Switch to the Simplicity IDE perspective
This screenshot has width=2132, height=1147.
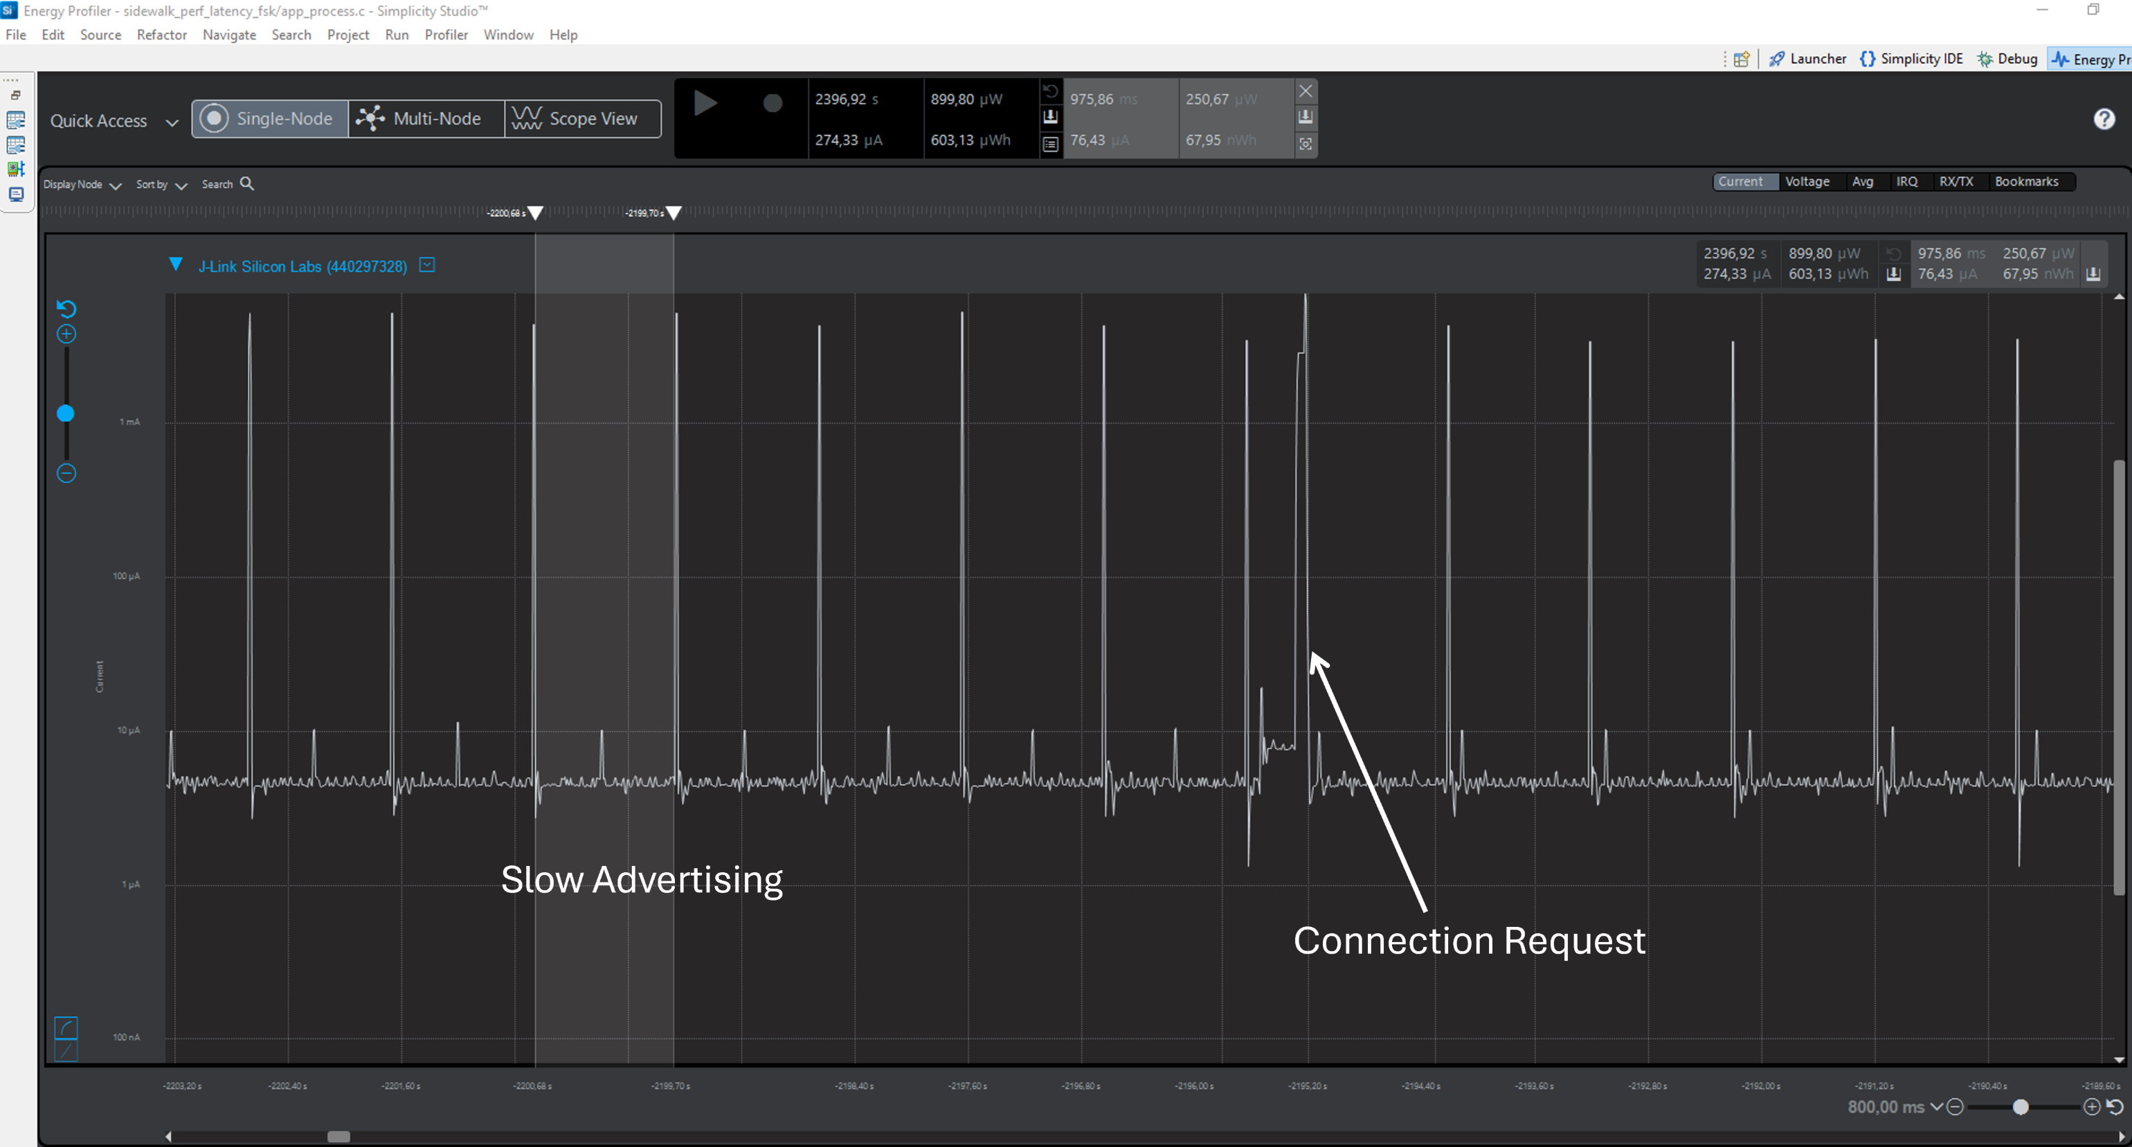click(x=1912, y=58)
